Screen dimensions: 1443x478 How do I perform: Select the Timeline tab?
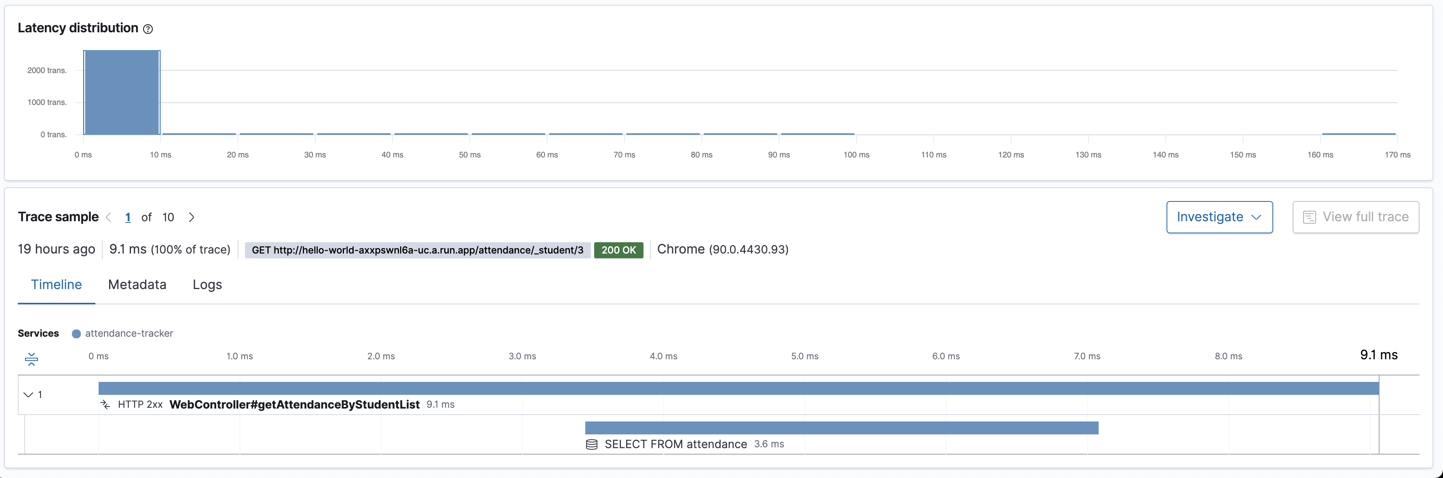(56, 284)
